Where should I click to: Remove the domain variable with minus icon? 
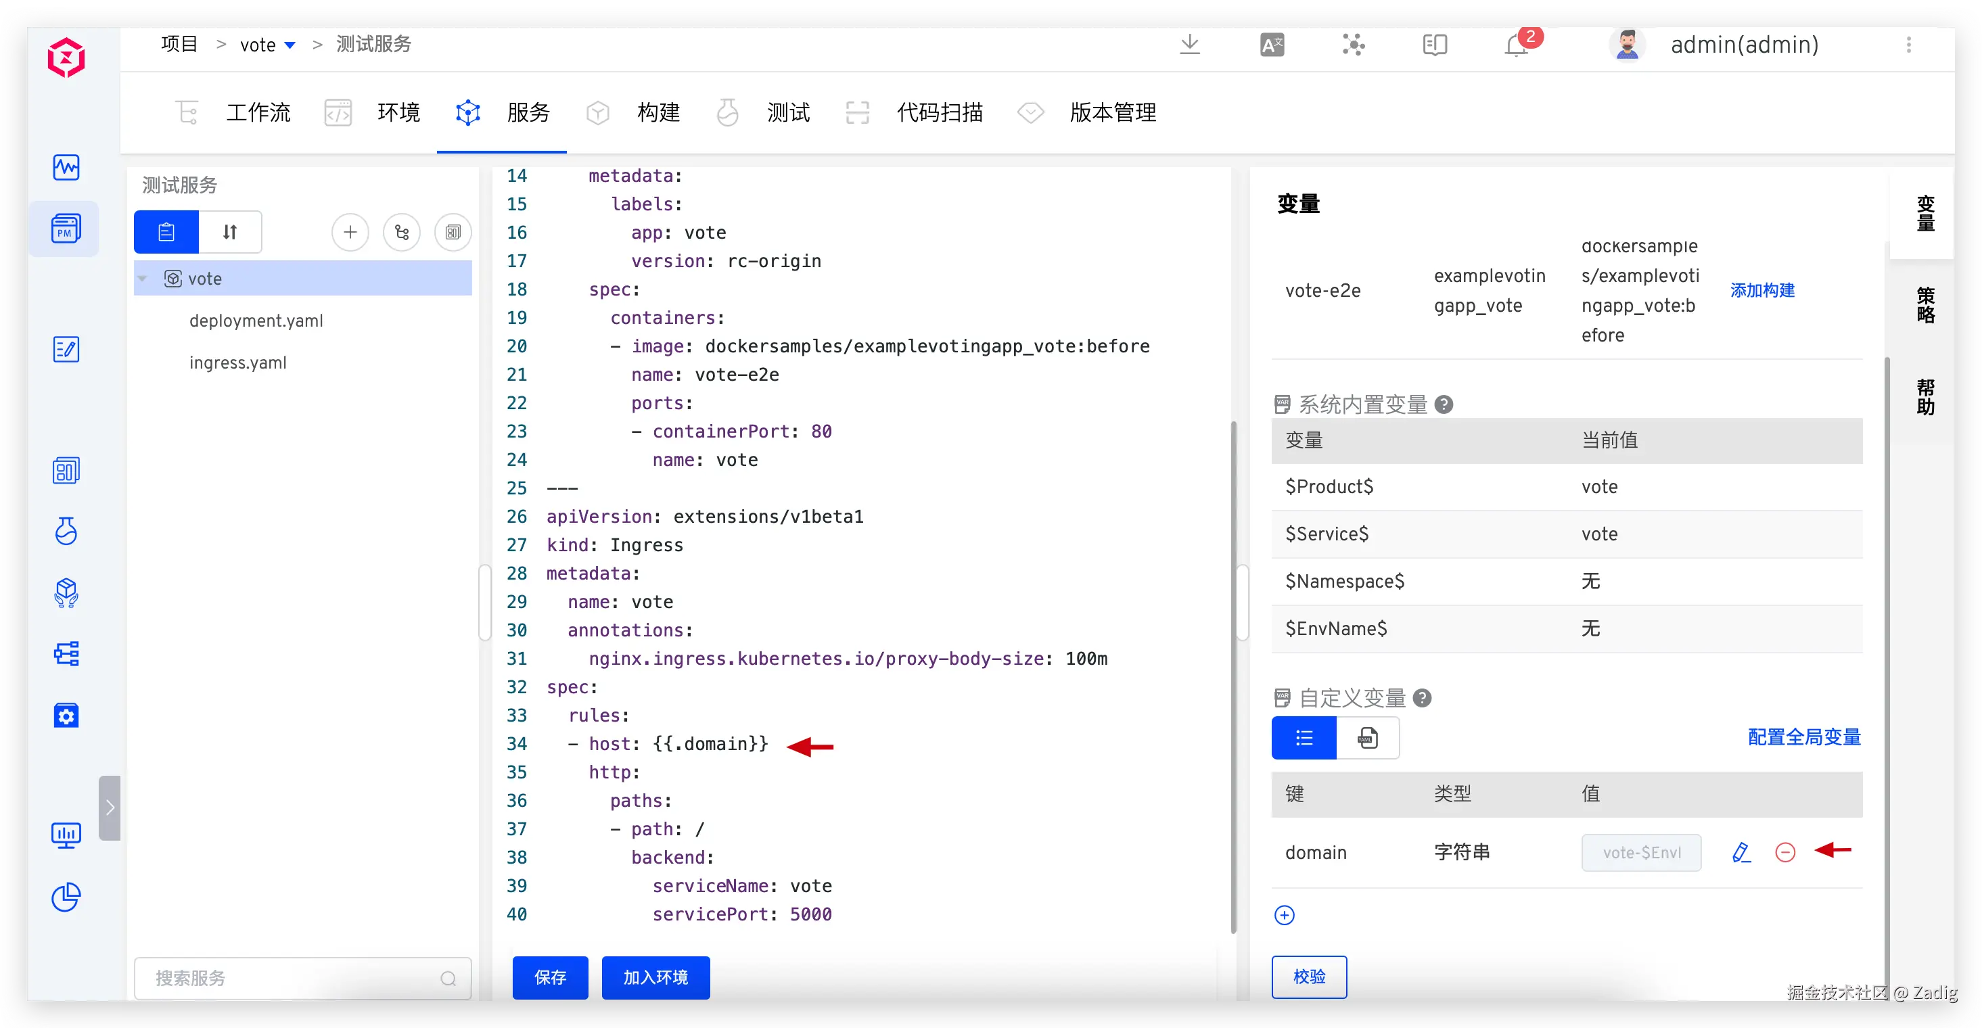(x=1785, y=853)
